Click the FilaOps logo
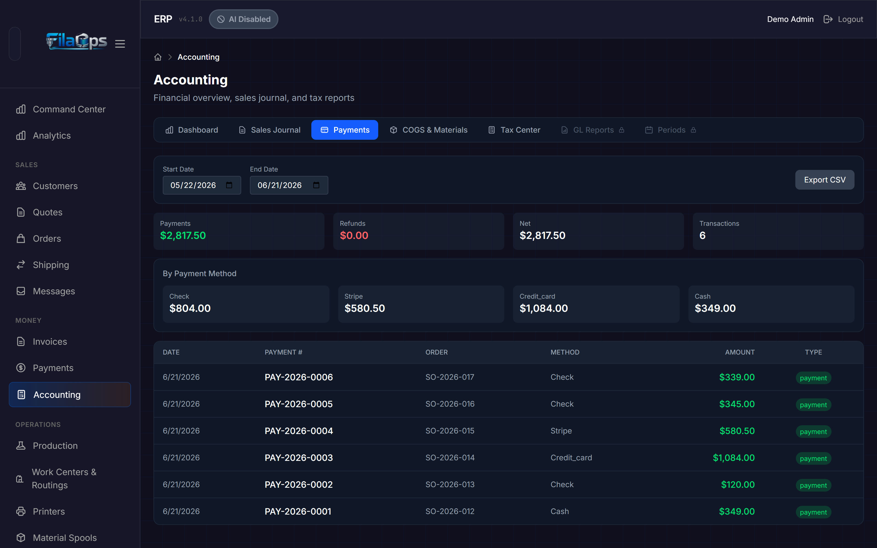This screenshot has width=877, height=548. 76,41
